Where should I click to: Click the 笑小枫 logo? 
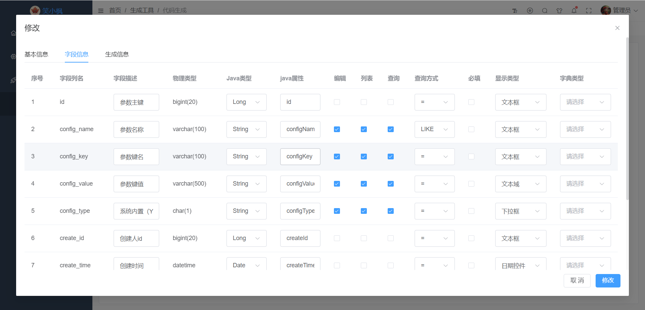click(x=46, y=10)
